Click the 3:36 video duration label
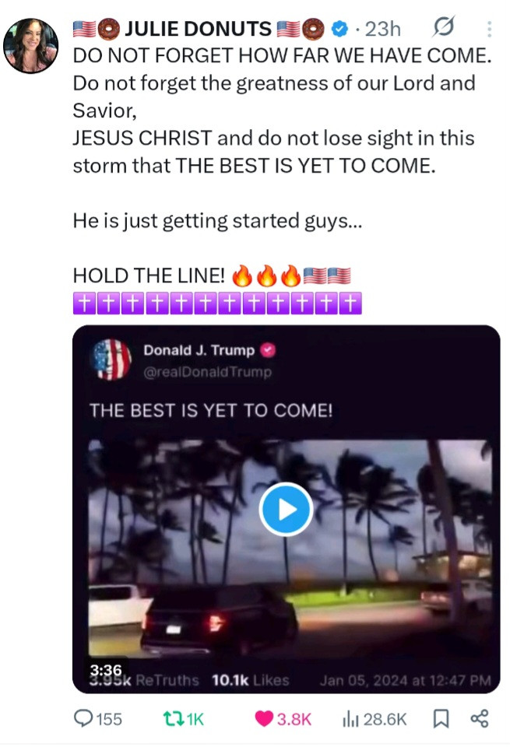Viewport: 510px width, 747px height. [106, 670]
